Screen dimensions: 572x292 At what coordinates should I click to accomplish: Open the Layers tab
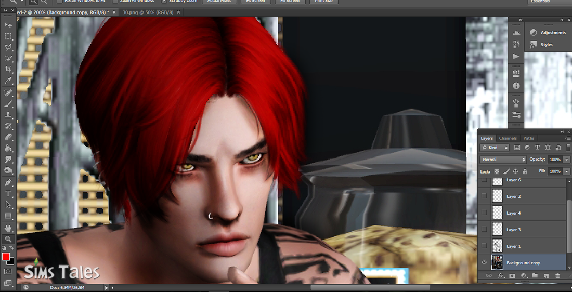tap(487, 138)
